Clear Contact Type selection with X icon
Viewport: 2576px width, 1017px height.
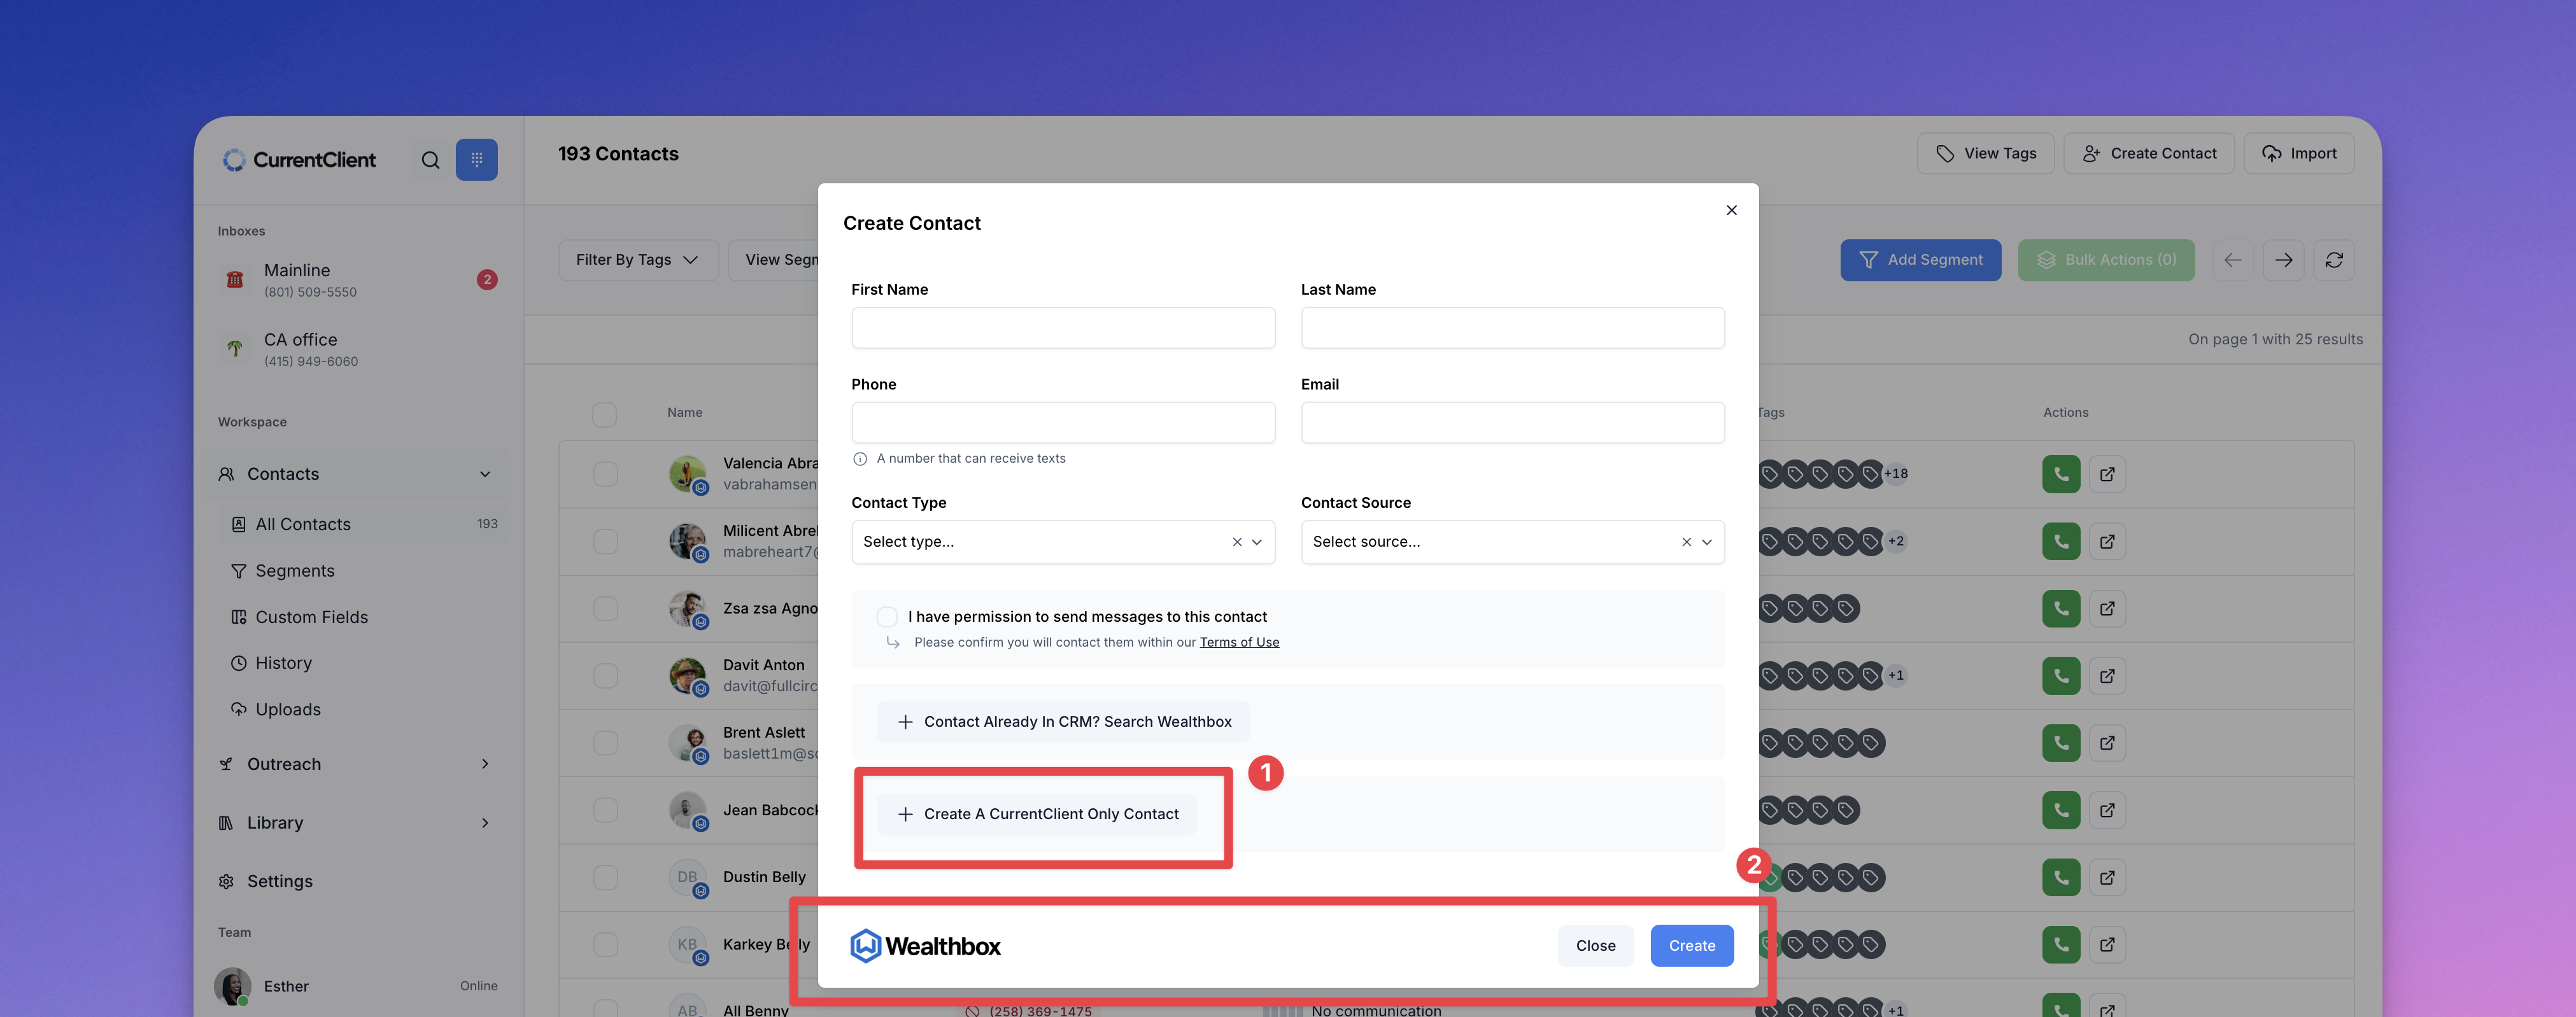pos(1237,542)
